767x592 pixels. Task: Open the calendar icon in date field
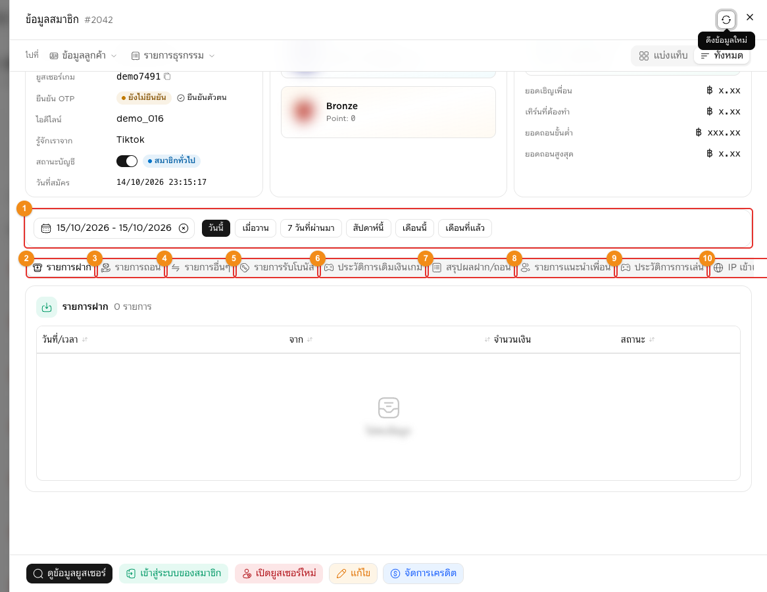click(x=46, y=228)
